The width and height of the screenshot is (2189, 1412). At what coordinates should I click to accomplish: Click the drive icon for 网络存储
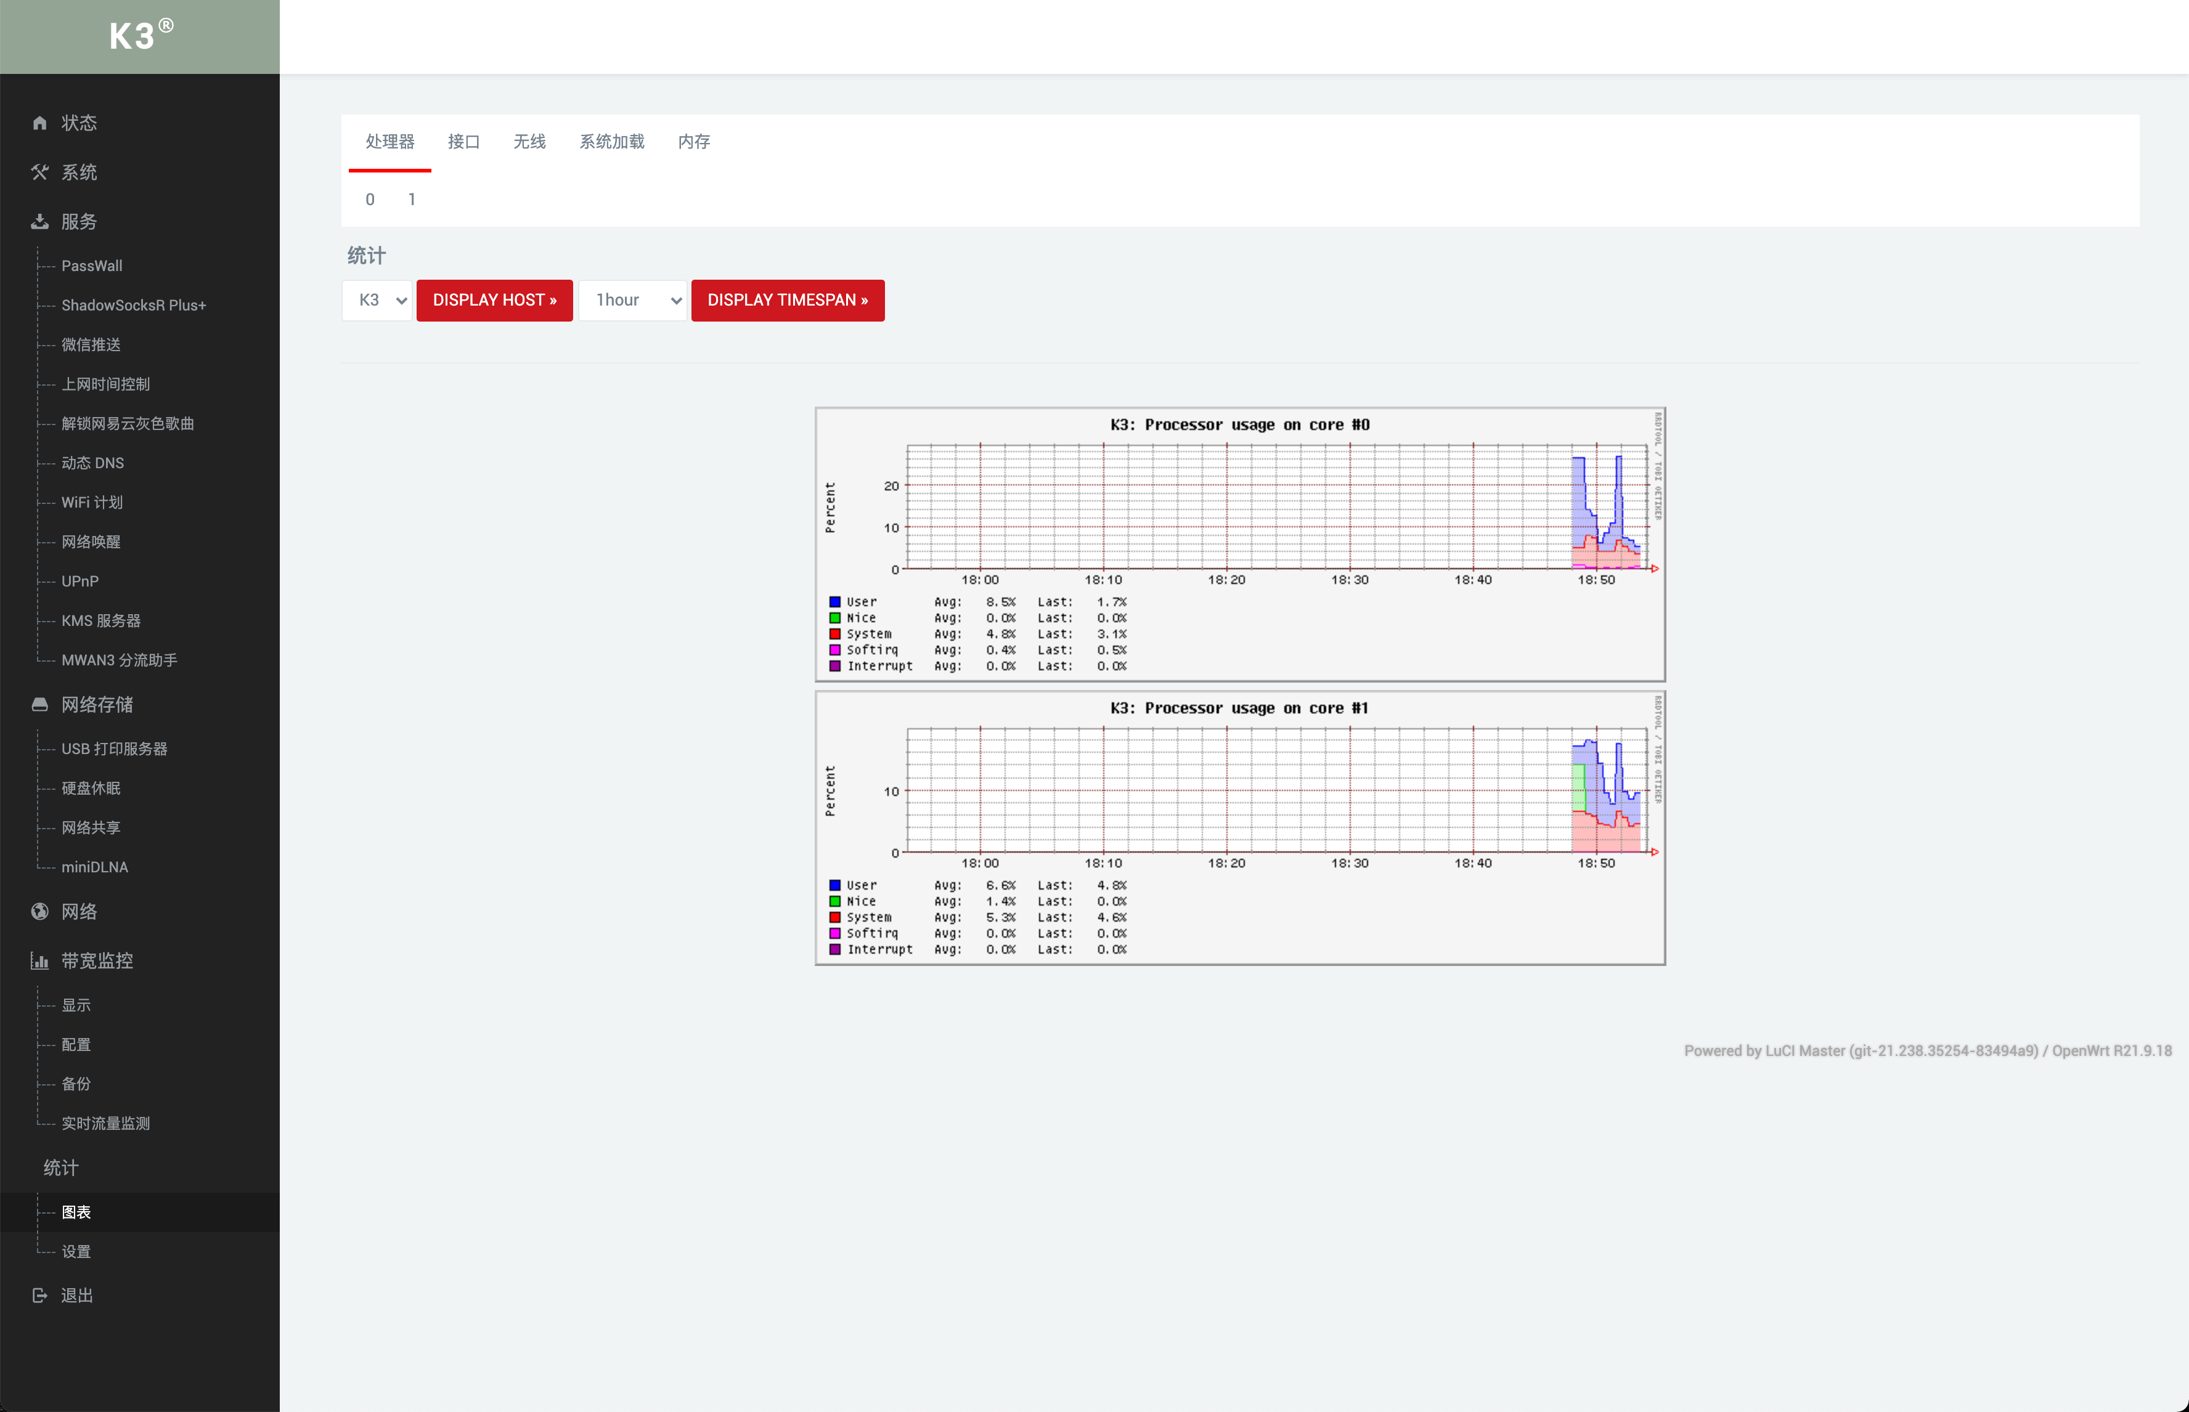(x=39, y=704)
